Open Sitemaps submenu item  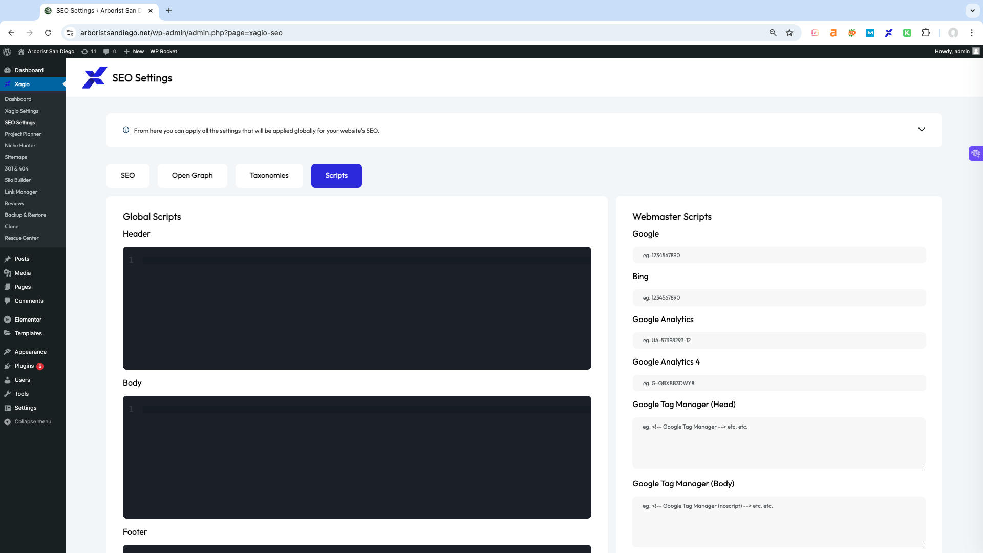16,157
